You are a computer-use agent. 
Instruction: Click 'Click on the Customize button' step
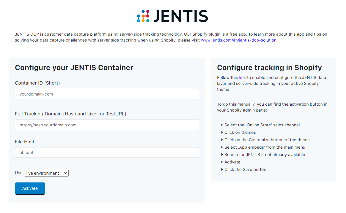pos(267,140)
